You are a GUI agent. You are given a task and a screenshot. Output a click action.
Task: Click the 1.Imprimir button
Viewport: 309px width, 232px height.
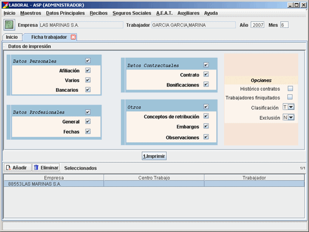pyautogui.click(x=154, y=156)
